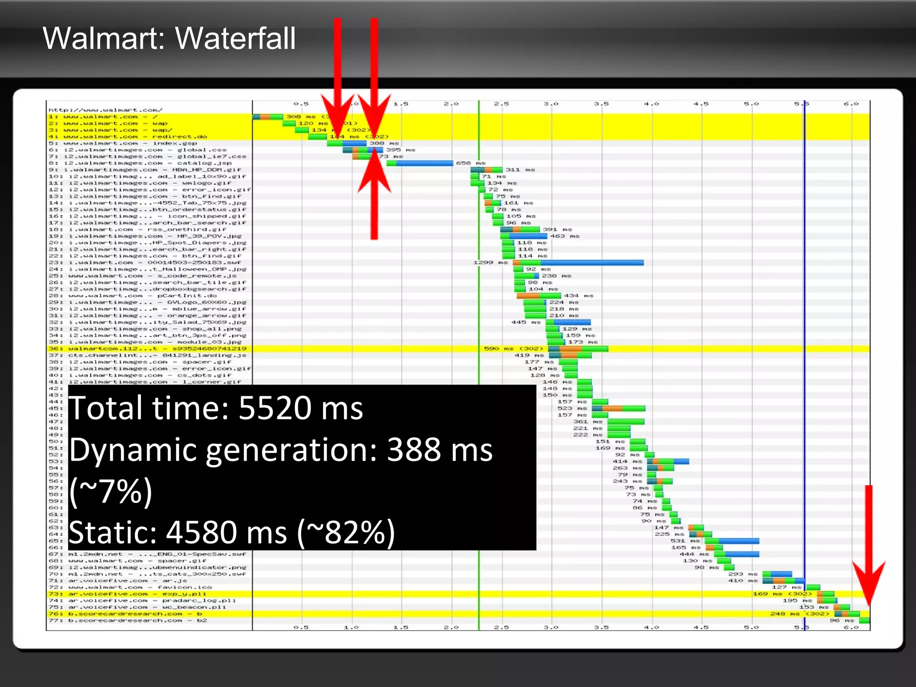Click the '1299 ms' timing label

tap(491, 262)
